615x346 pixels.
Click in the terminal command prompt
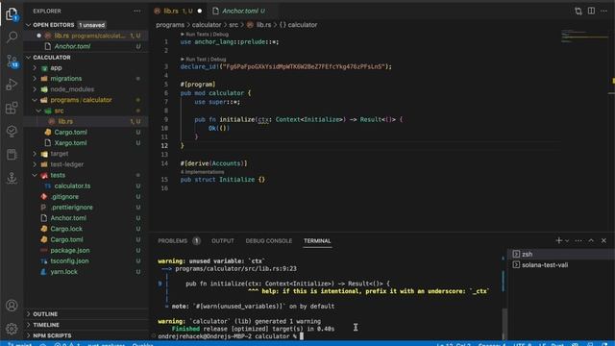(x=302, y=336)
